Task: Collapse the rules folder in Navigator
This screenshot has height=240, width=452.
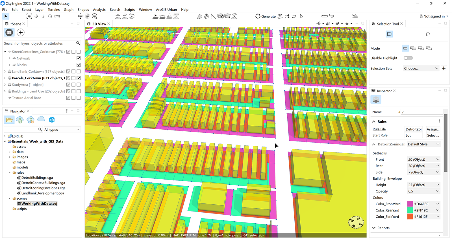Action: 10,173
